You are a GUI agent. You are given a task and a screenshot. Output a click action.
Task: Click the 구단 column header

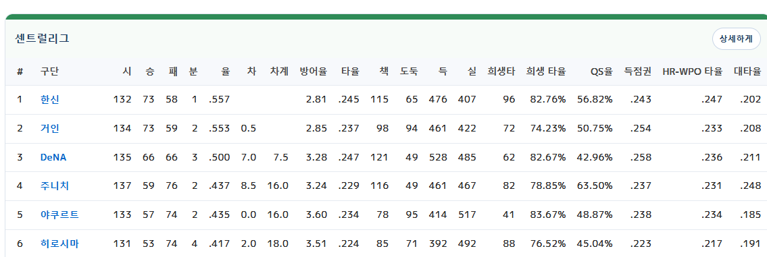tap(49, 72)
